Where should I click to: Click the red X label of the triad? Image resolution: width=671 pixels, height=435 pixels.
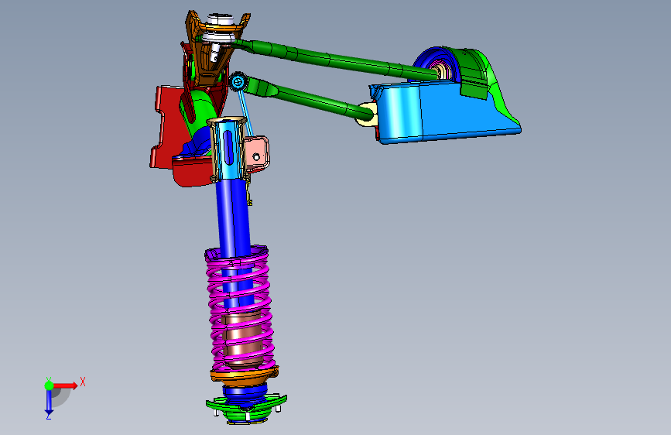coord(83,382)
